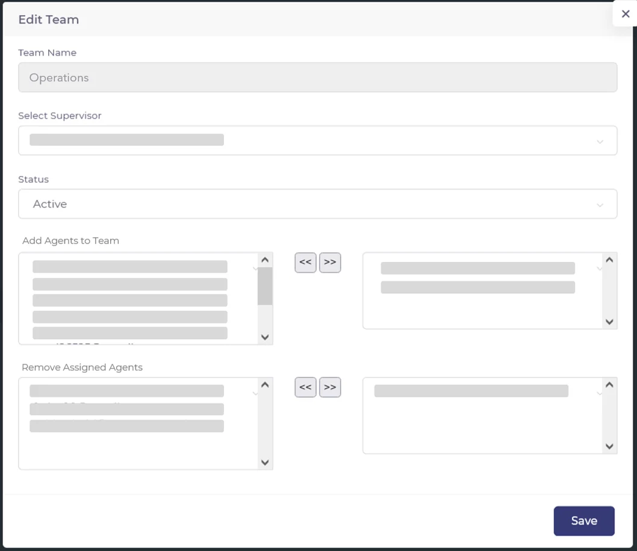Screen dimensions: 637x551
Task: Open the Status dropdown showing Active
Action: [317, 204]
